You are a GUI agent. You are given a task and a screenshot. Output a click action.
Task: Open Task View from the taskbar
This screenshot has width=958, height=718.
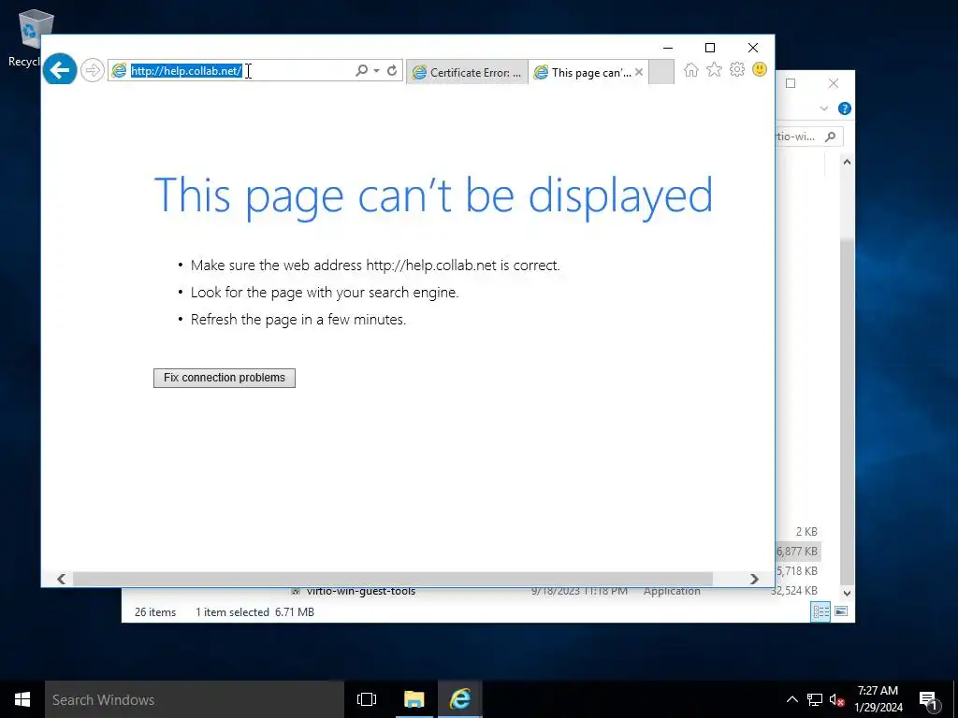pyautogui.click(x=367, y=699)
